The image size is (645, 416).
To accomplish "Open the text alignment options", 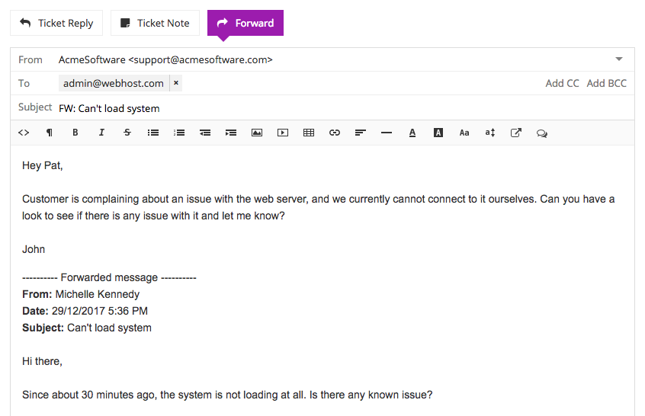I will click(361, 133).
